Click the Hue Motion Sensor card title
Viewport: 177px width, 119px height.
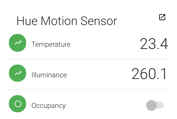tap(67, 21)
